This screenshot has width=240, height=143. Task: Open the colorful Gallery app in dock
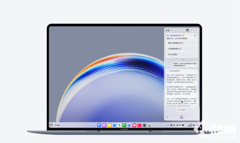coord(119,125)
